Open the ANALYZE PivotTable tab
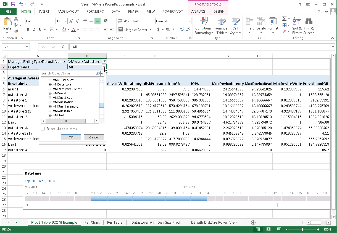This screenshot has height=233, width=337. (x=198, y=12)
